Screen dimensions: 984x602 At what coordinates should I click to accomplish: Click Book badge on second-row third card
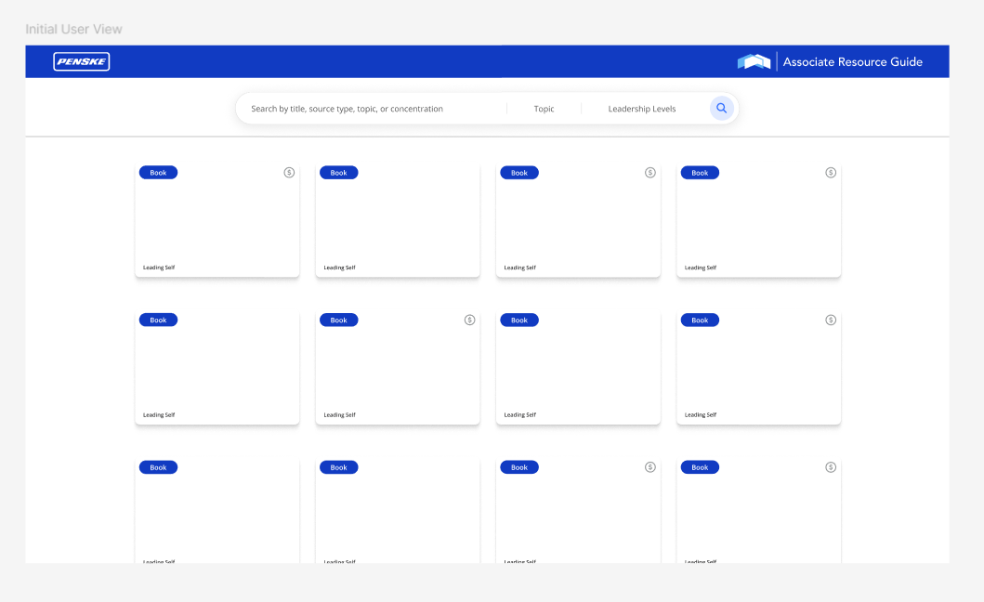click(x=519, y=321)
